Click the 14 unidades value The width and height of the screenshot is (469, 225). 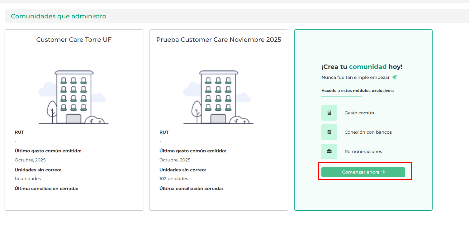tap(28, 179)
